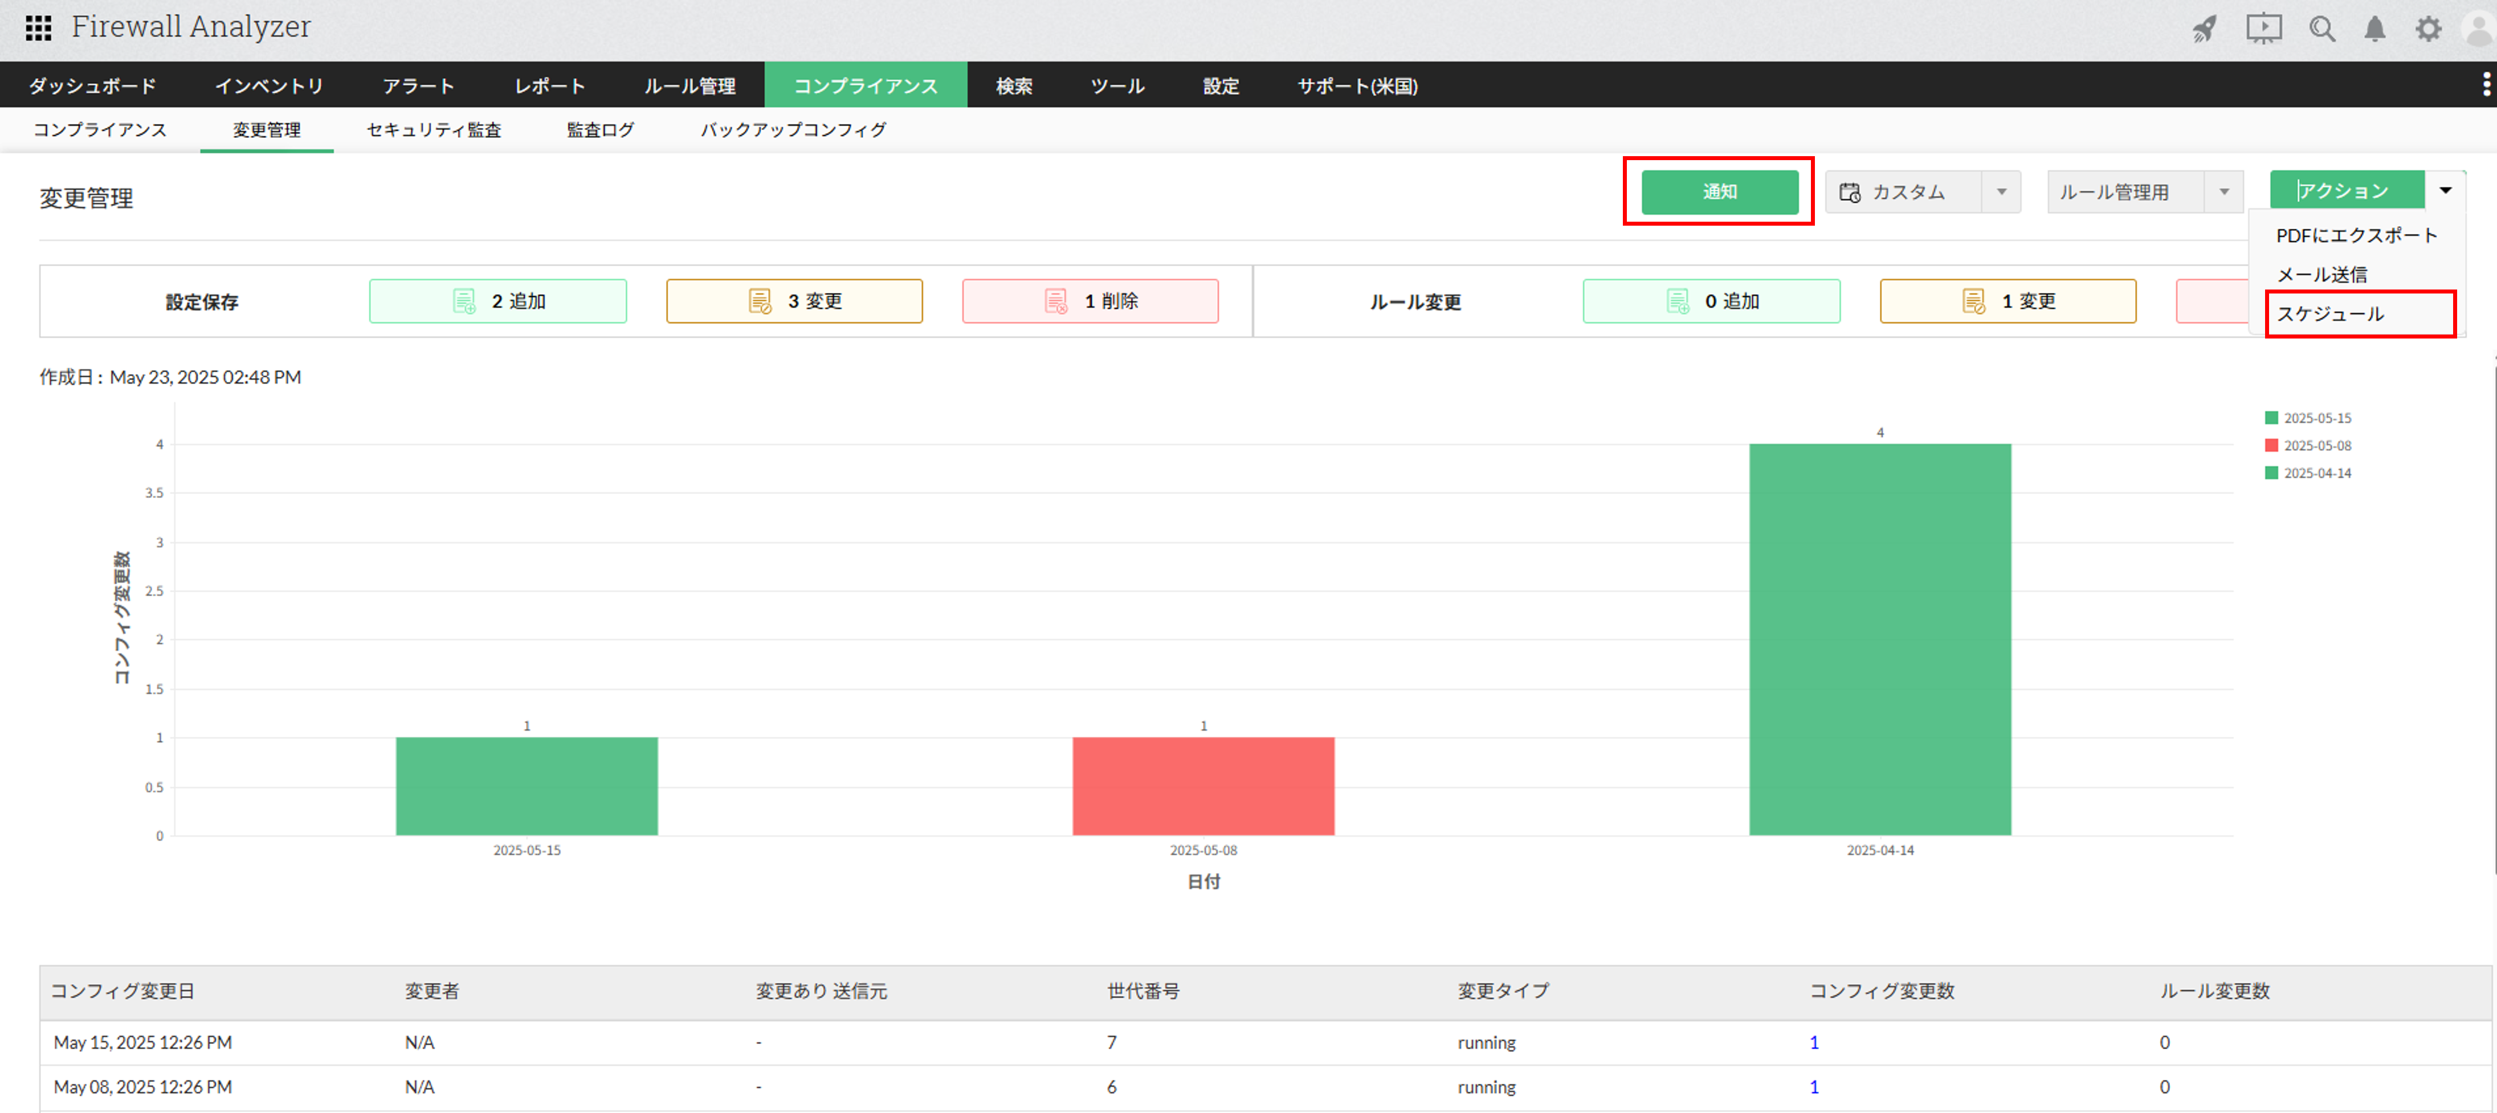
Task: Open the config change count link for May 15
Action: [x=1814, y=1042]
